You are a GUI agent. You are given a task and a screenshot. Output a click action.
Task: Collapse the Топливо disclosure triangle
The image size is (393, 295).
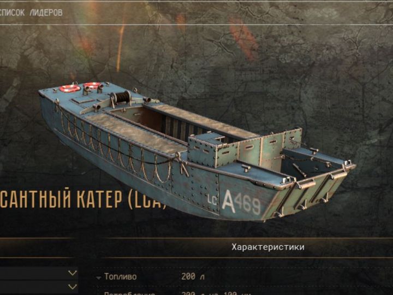99,278
